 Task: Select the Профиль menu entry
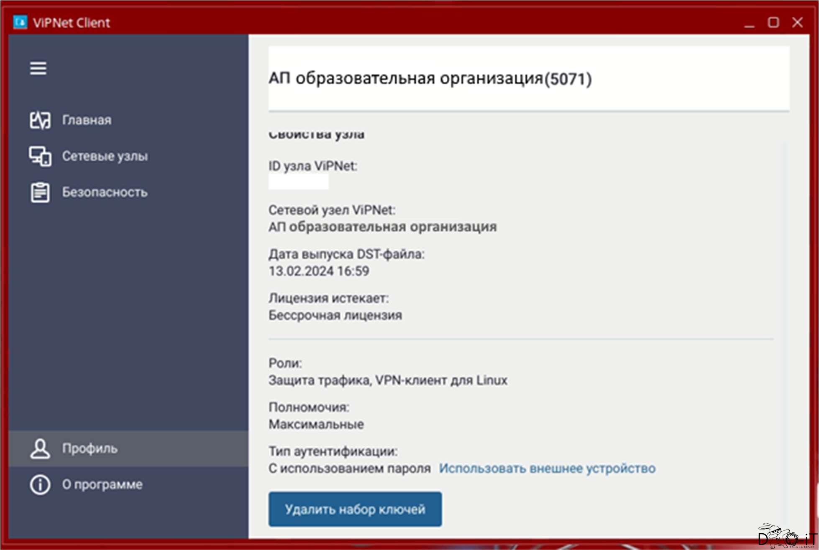(90, 449)
